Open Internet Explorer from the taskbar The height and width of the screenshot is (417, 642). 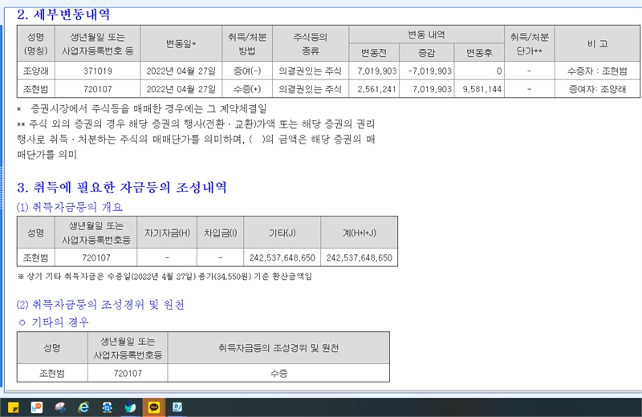pyautogui.click(x=83, y=407)
